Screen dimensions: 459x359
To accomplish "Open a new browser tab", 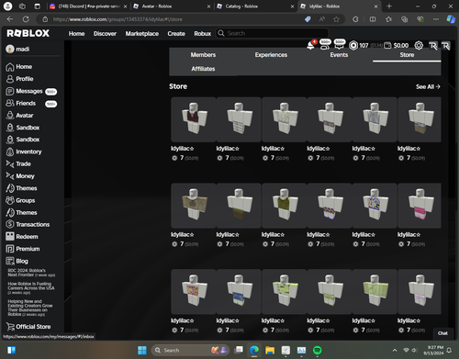I will pyautogui.click(x=389, y=6).
